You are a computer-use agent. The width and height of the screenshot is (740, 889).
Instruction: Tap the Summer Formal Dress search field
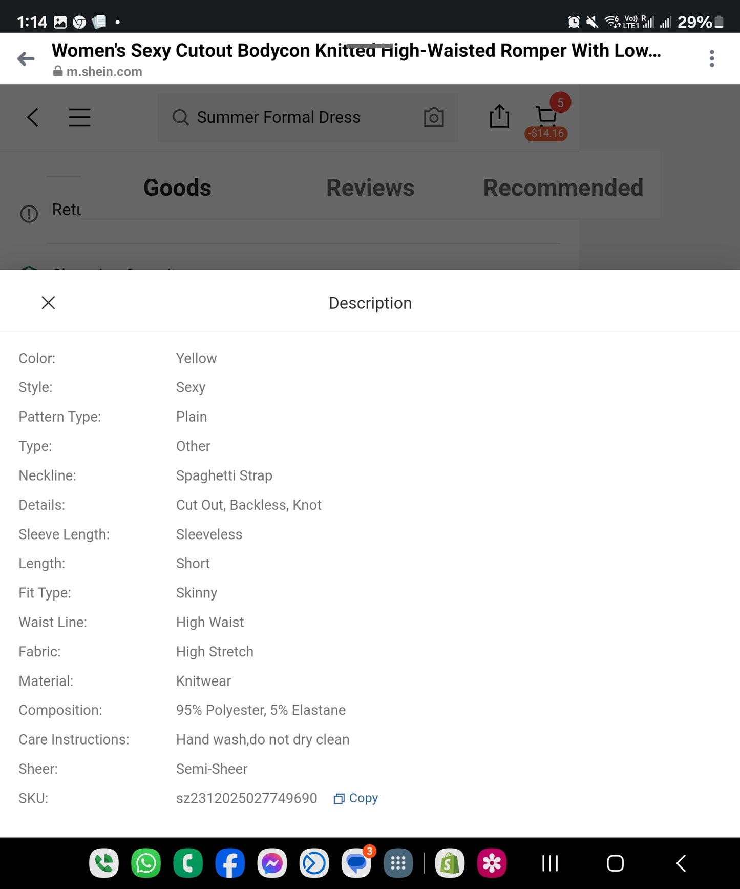pyautogui.click(x=308, y=117)
